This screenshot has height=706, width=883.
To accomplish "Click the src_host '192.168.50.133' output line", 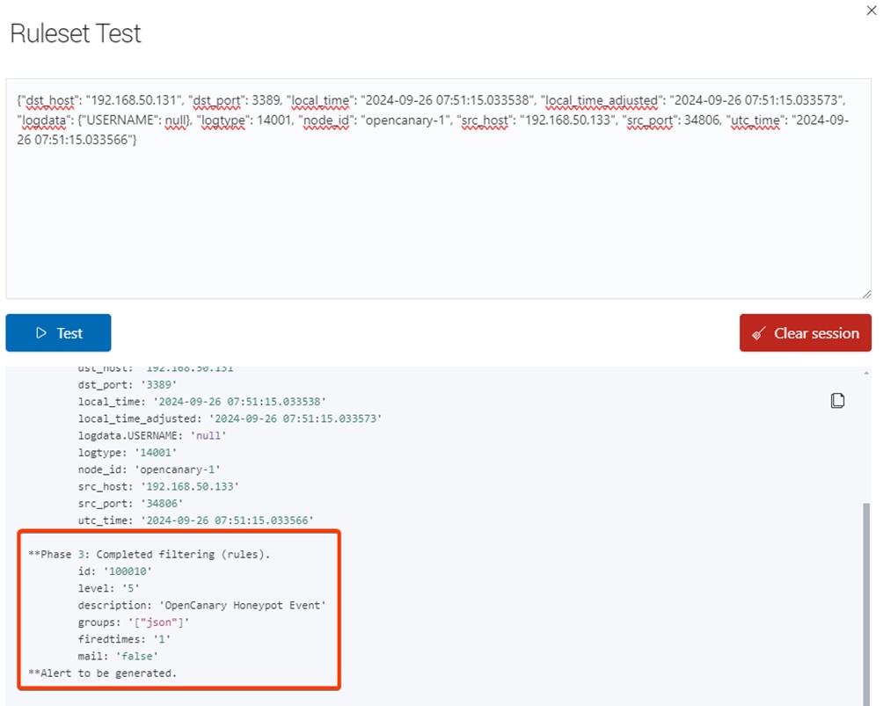I will click(158, 486).
